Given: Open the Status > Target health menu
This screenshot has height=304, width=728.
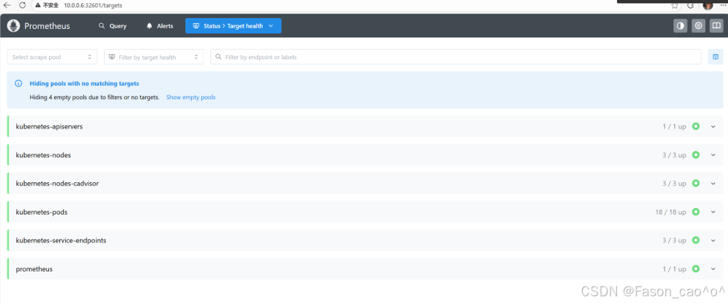Looking at the screenshot, I should pyautogui.click(x=233, y=26).
